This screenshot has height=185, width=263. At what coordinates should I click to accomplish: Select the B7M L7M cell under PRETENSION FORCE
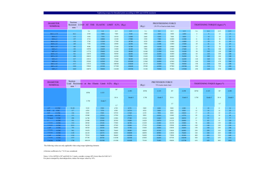pos(145,97)
